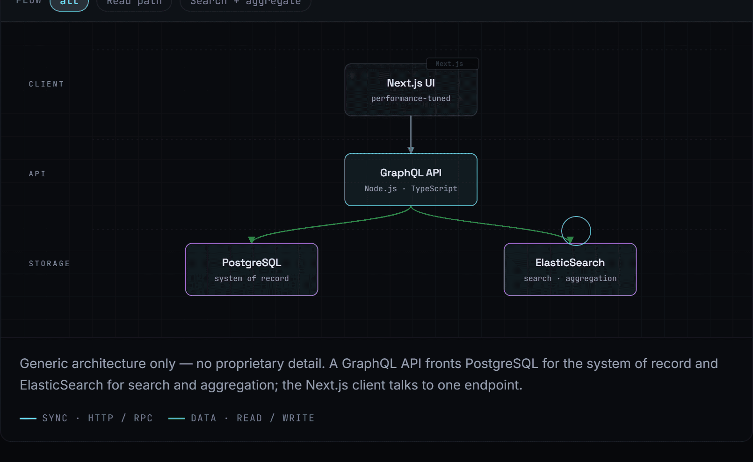Click the green DATA legend line swatch
Viewport: 753px width, 462px height.
pos(177,419)
